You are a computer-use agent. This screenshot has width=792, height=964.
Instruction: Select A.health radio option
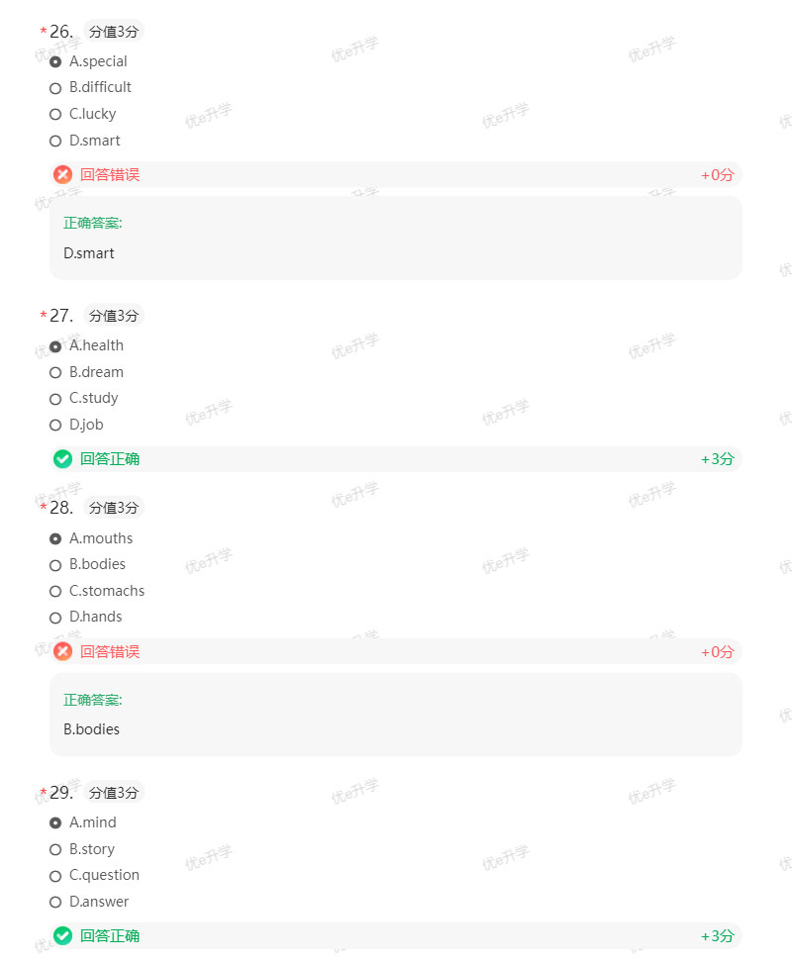click(55, 346)
